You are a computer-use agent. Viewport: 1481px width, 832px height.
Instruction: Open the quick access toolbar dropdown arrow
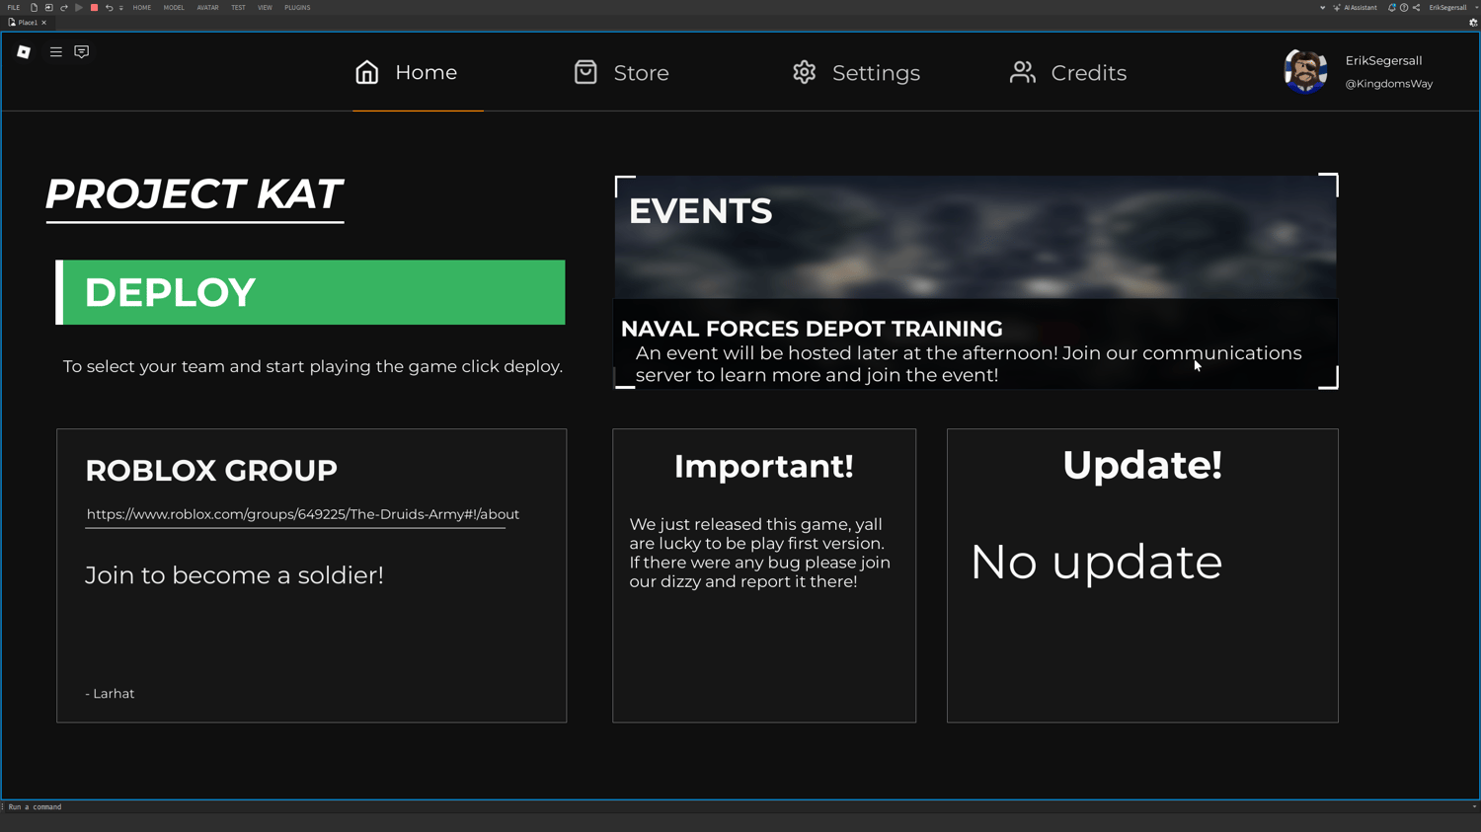point(121,8)
